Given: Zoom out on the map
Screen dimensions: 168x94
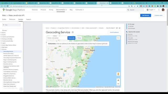Looking at the screenshot, I should 118,84.
